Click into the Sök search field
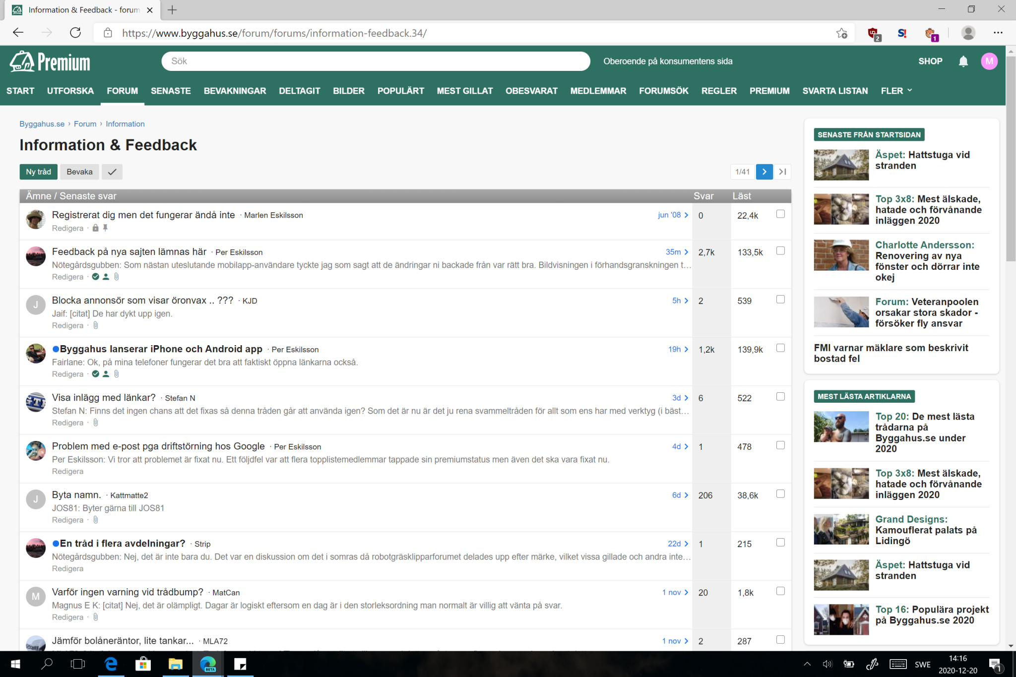 (376, 61)
